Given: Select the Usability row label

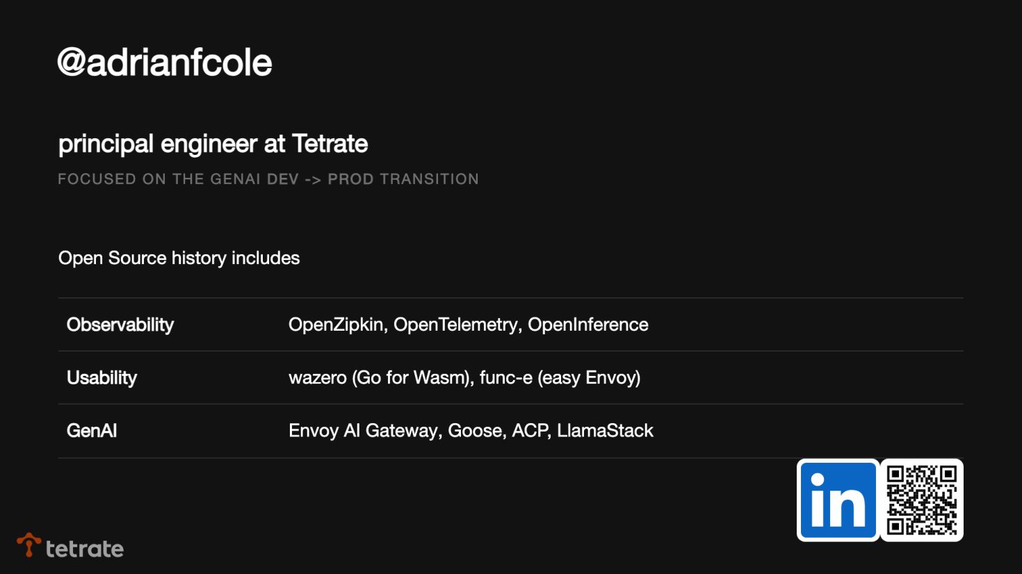Looking at the screenshot, I should point(102,377).
